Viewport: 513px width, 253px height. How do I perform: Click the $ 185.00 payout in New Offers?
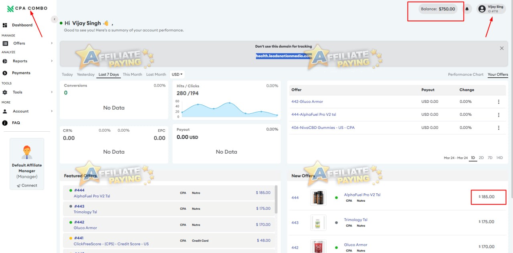487,197
